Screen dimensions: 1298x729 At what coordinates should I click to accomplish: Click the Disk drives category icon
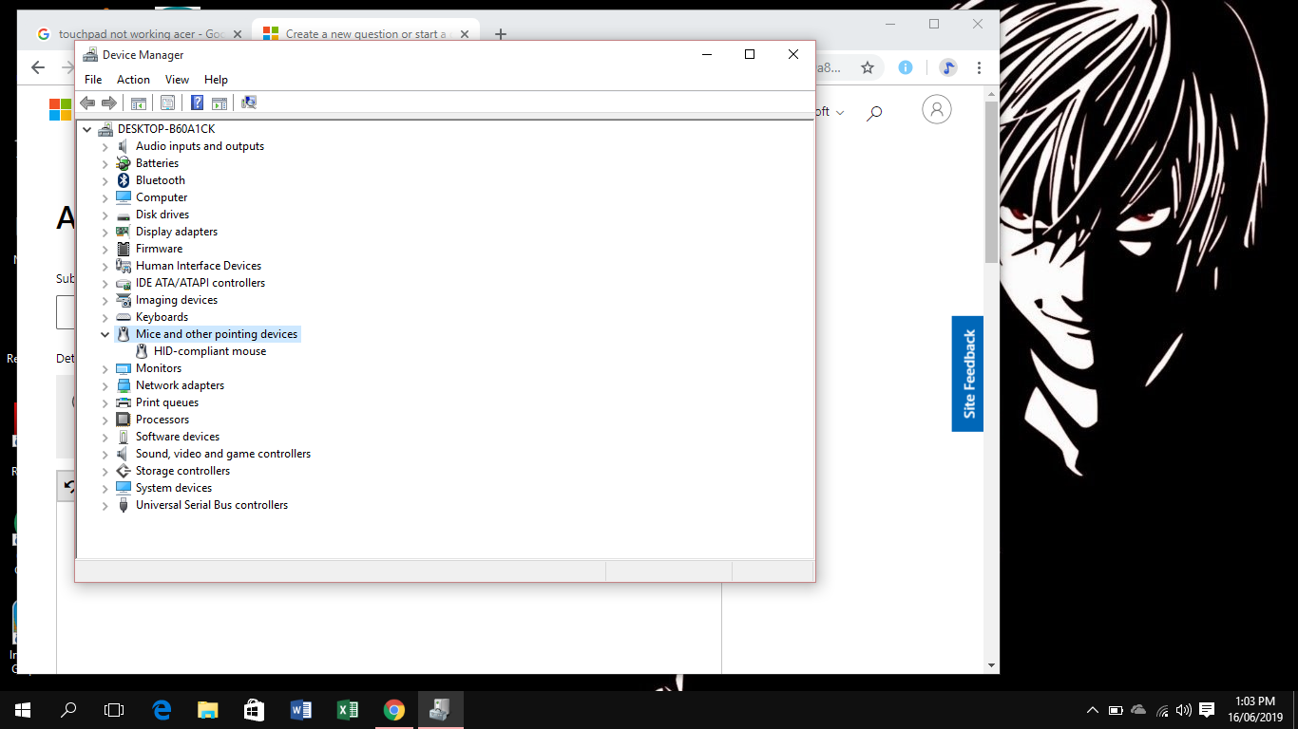[x=124, y=215]
